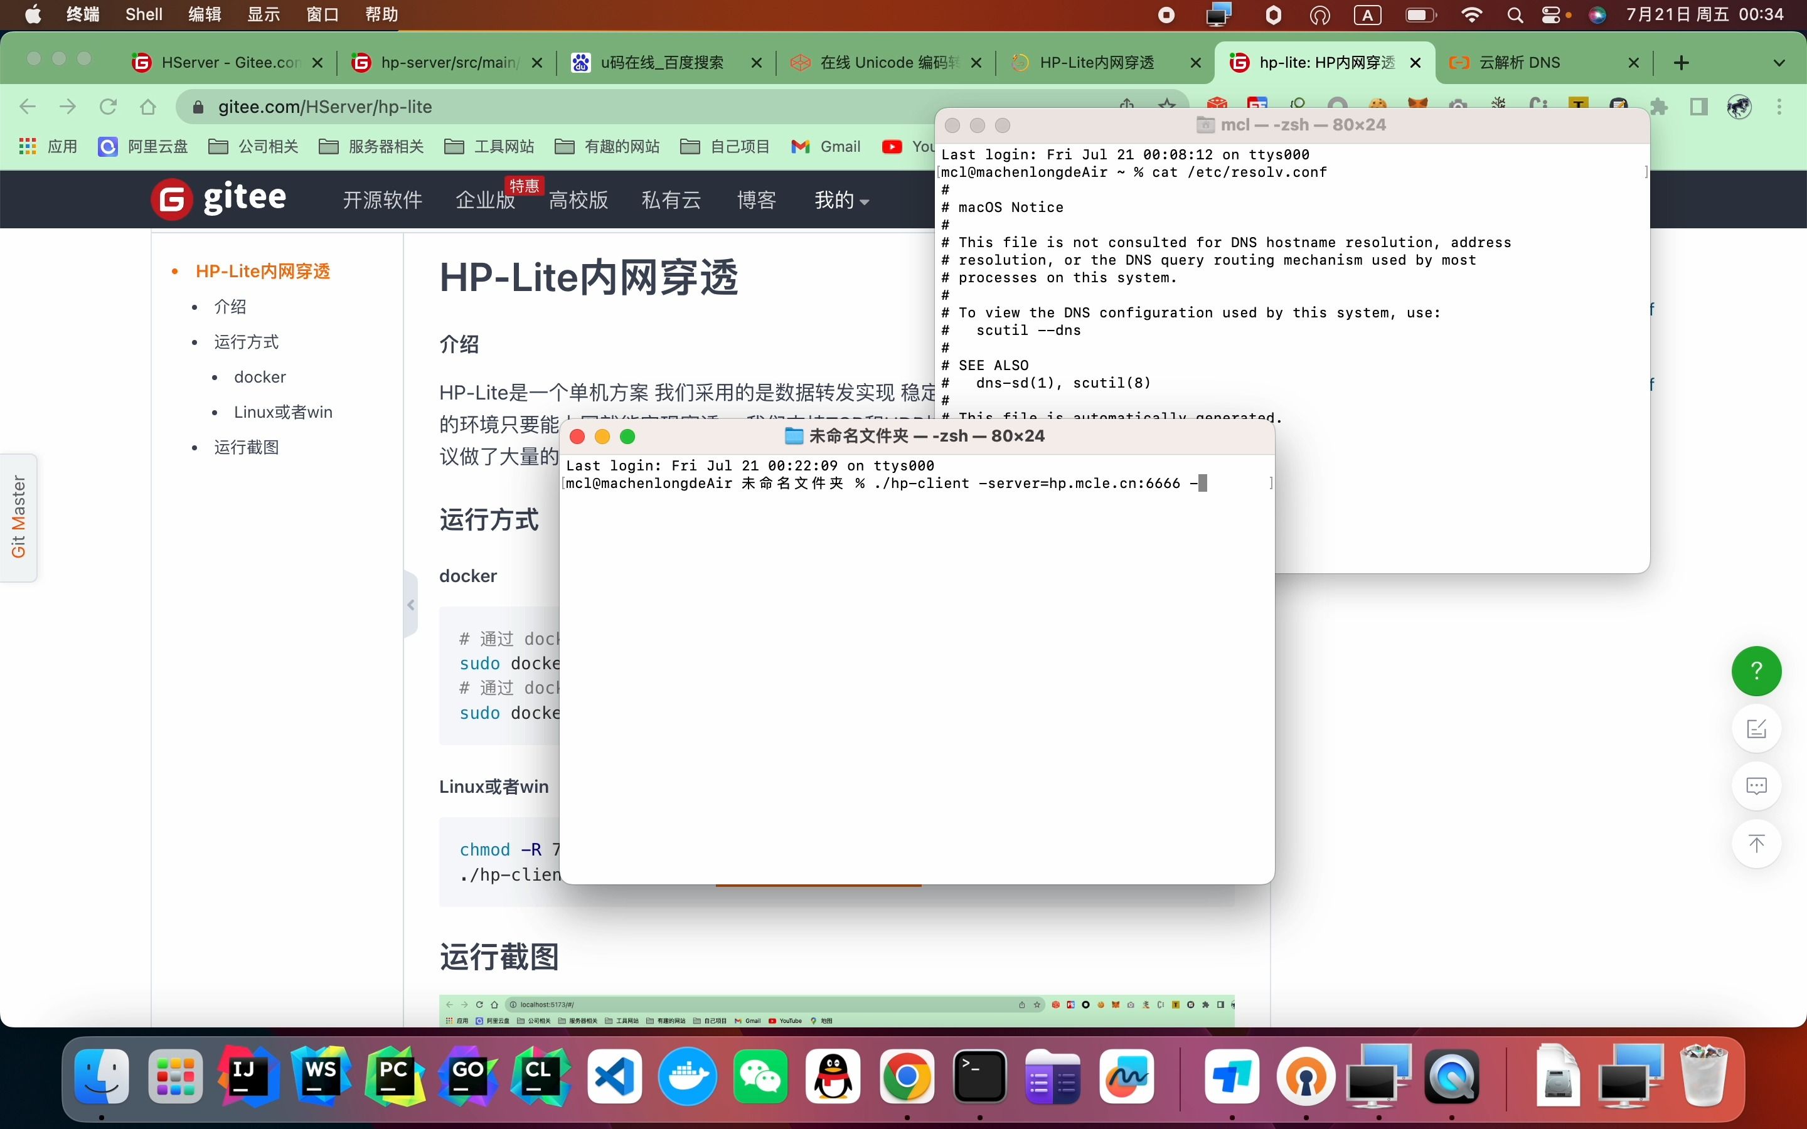Open the 服务器相关 bookmarks folder
Screen dimensions: 1807x1129
(372, 146)
